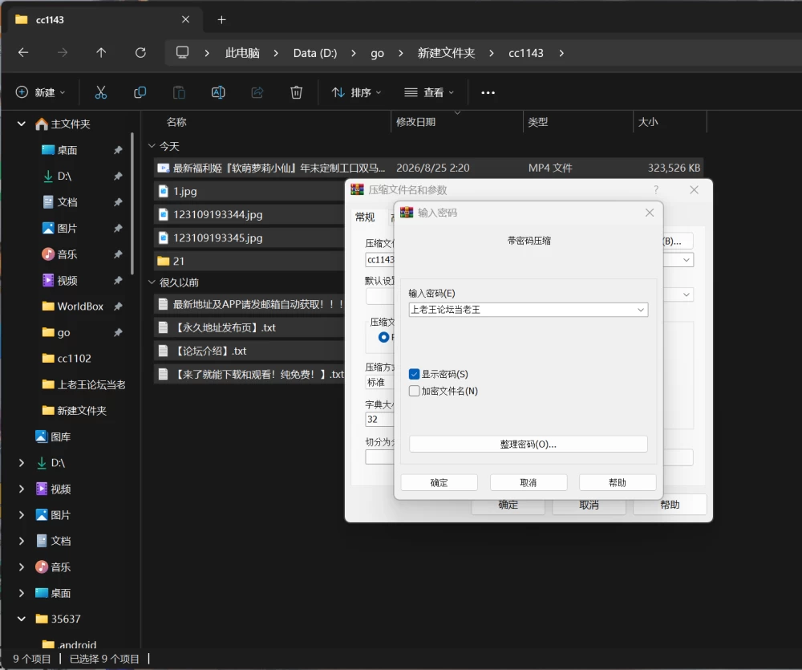Open cc1102 folder in sidebar
The height and width of the screenshot is (670, 802).
67,359
